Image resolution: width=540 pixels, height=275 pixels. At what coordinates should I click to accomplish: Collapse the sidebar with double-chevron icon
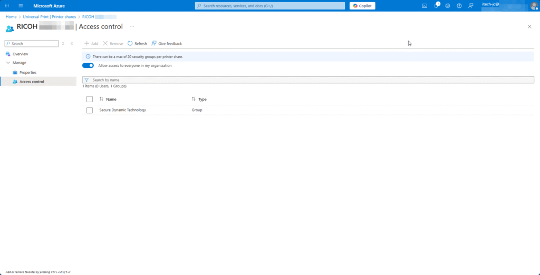72,44
